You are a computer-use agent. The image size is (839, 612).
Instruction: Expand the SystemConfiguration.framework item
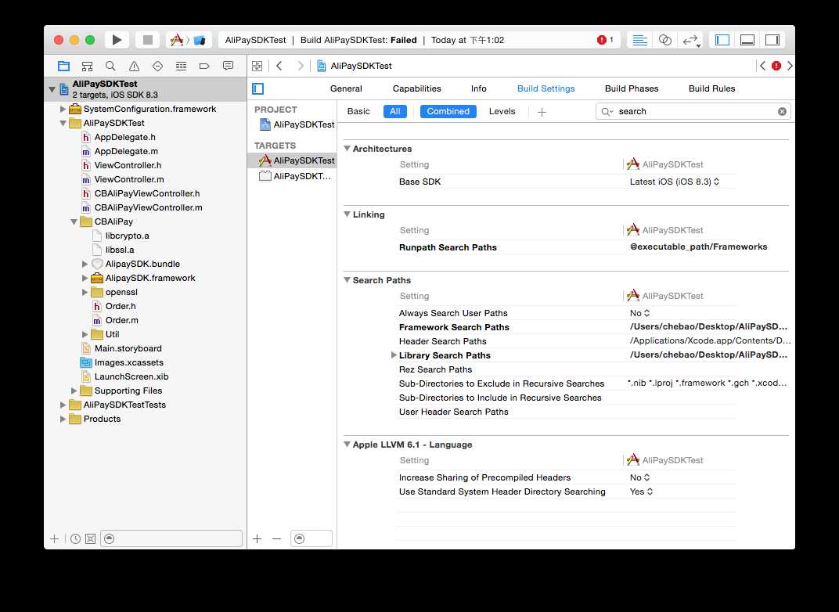click(63, 109)
